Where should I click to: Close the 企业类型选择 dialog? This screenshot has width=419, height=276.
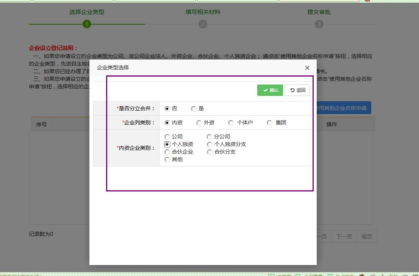pyautogui.click(x=307, y=68)
